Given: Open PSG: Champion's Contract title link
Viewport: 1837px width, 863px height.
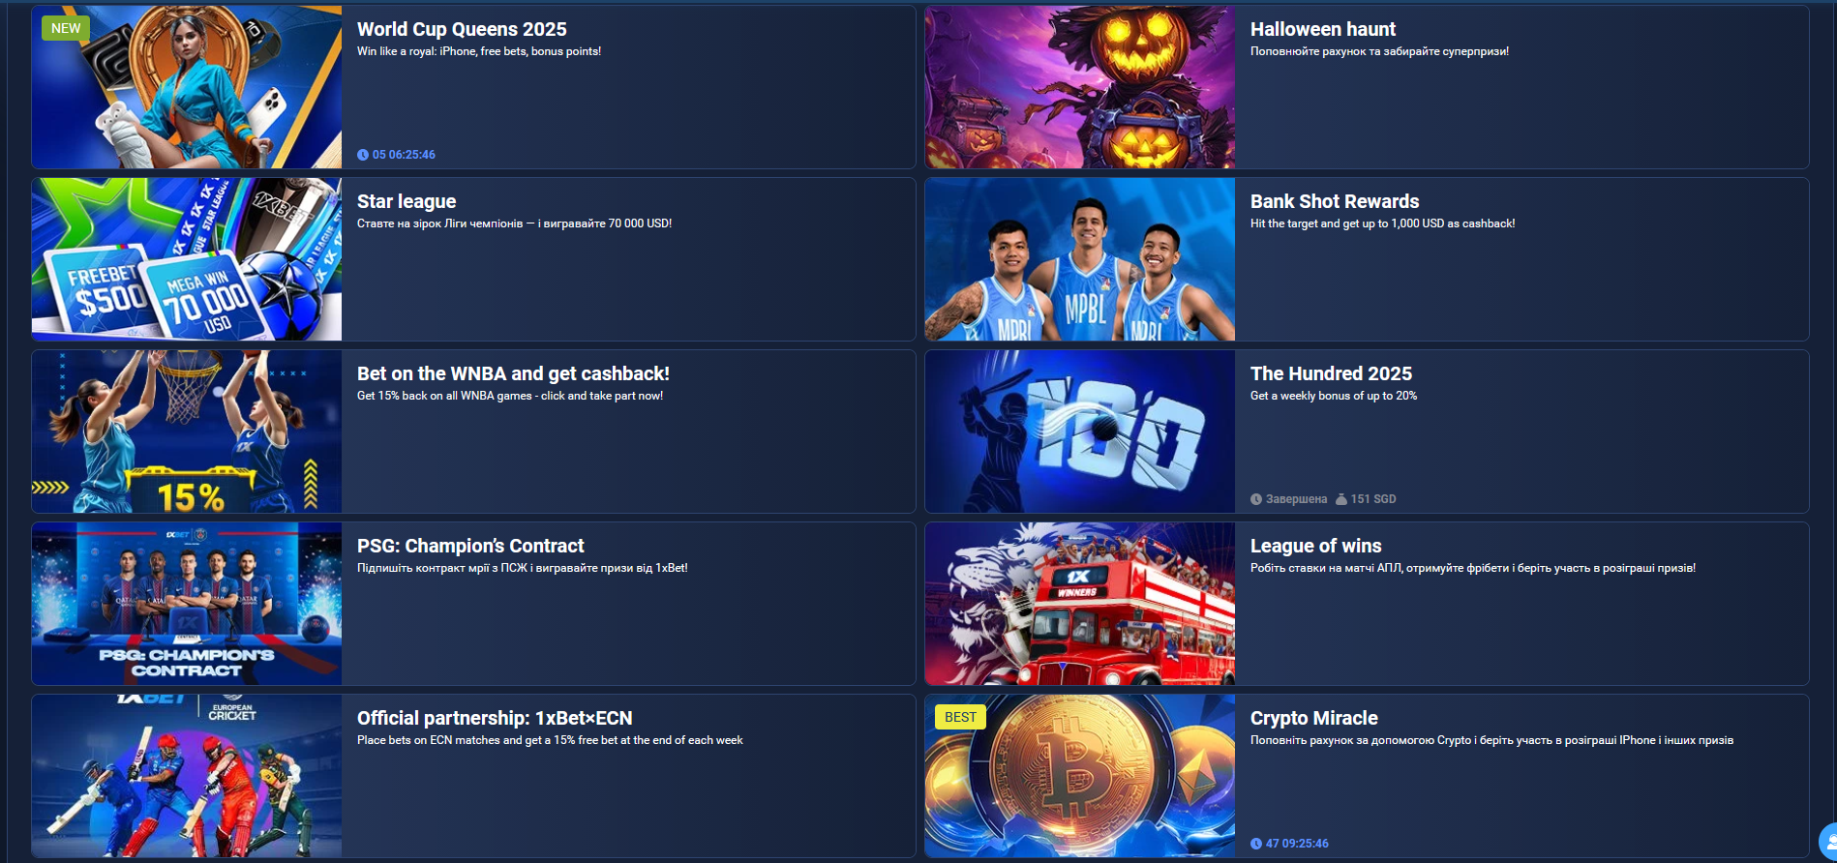Looking at the screenshot, I should (470, 546).
